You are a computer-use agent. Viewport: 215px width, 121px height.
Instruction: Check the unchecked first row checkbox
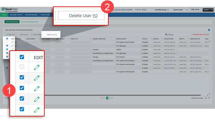(x=7, y=42)
